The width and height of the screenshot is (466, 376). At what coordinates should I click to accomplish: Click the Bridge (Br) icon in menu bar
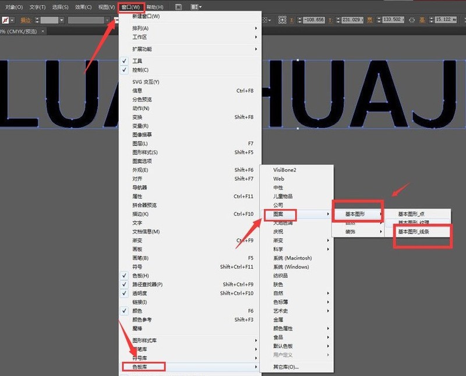point(179,7)
